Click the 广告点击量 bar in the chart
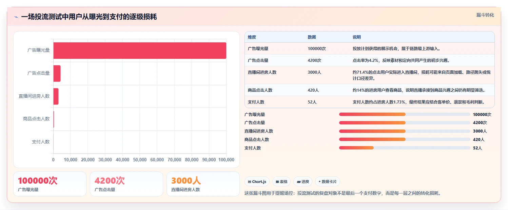Screen dimensions: 508x210 click(x=57, y=73)
